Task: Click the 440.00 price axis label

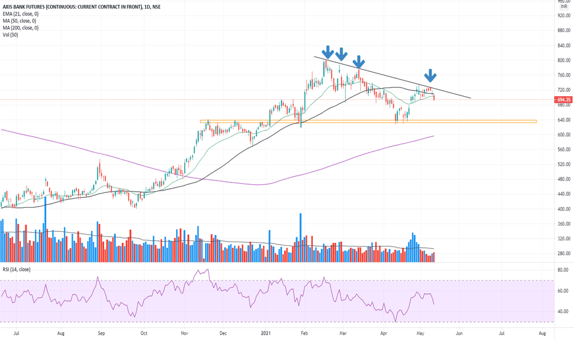Action: tap(564, 194)
